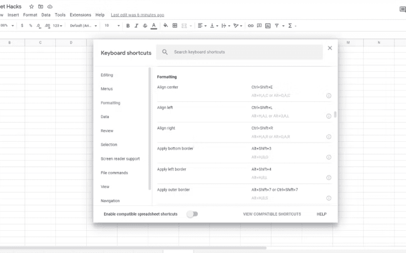406x253 pixels.
Task: Open the borders tool
Action: coord(175,26)
